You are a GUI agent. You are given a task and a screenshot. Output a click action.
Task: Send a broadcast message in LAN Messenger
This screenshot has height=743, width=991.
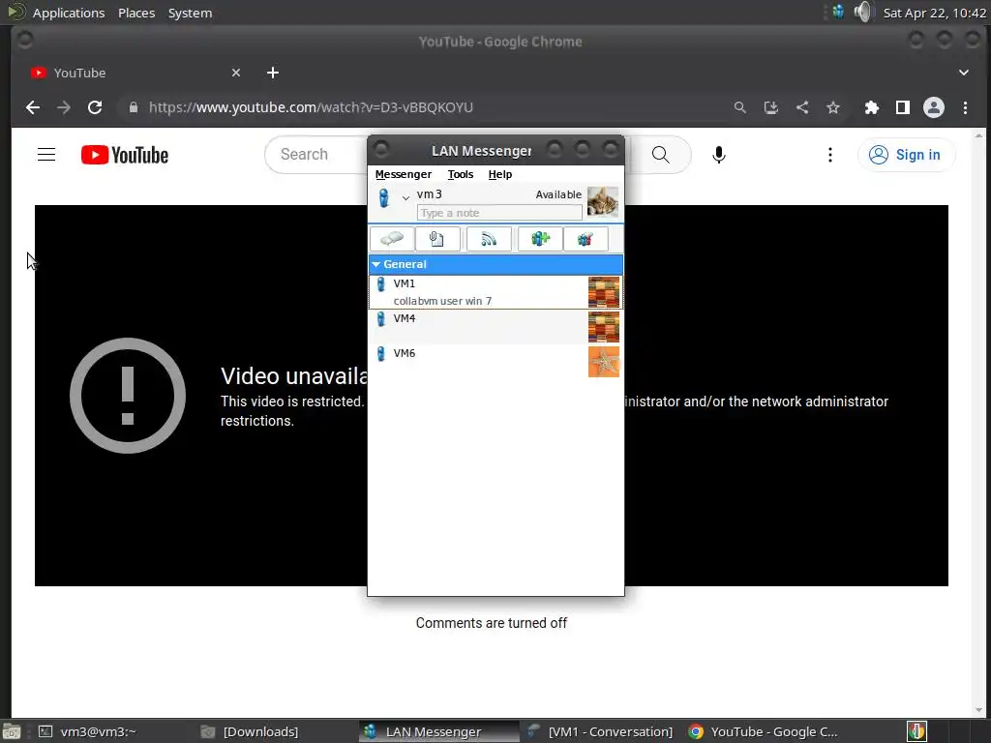click(x=489, y=239)
